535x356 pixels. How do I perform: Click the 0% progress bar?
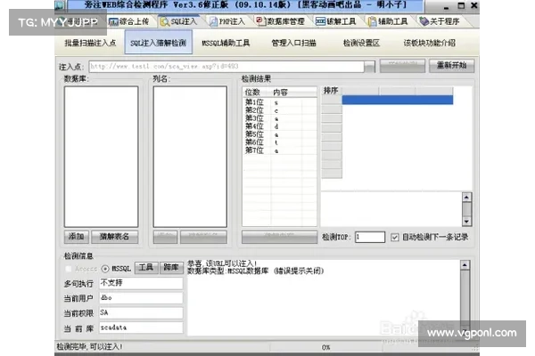click(325, 347)
